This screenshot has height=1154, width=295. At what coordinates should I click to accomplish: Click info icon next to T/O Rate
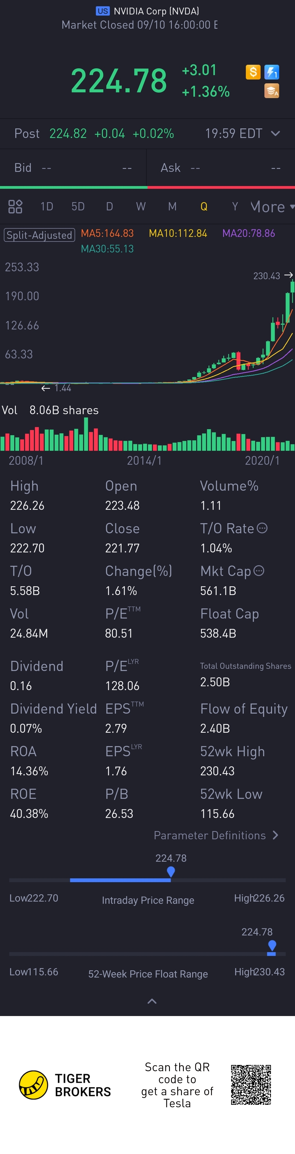[x=262, y=528]
